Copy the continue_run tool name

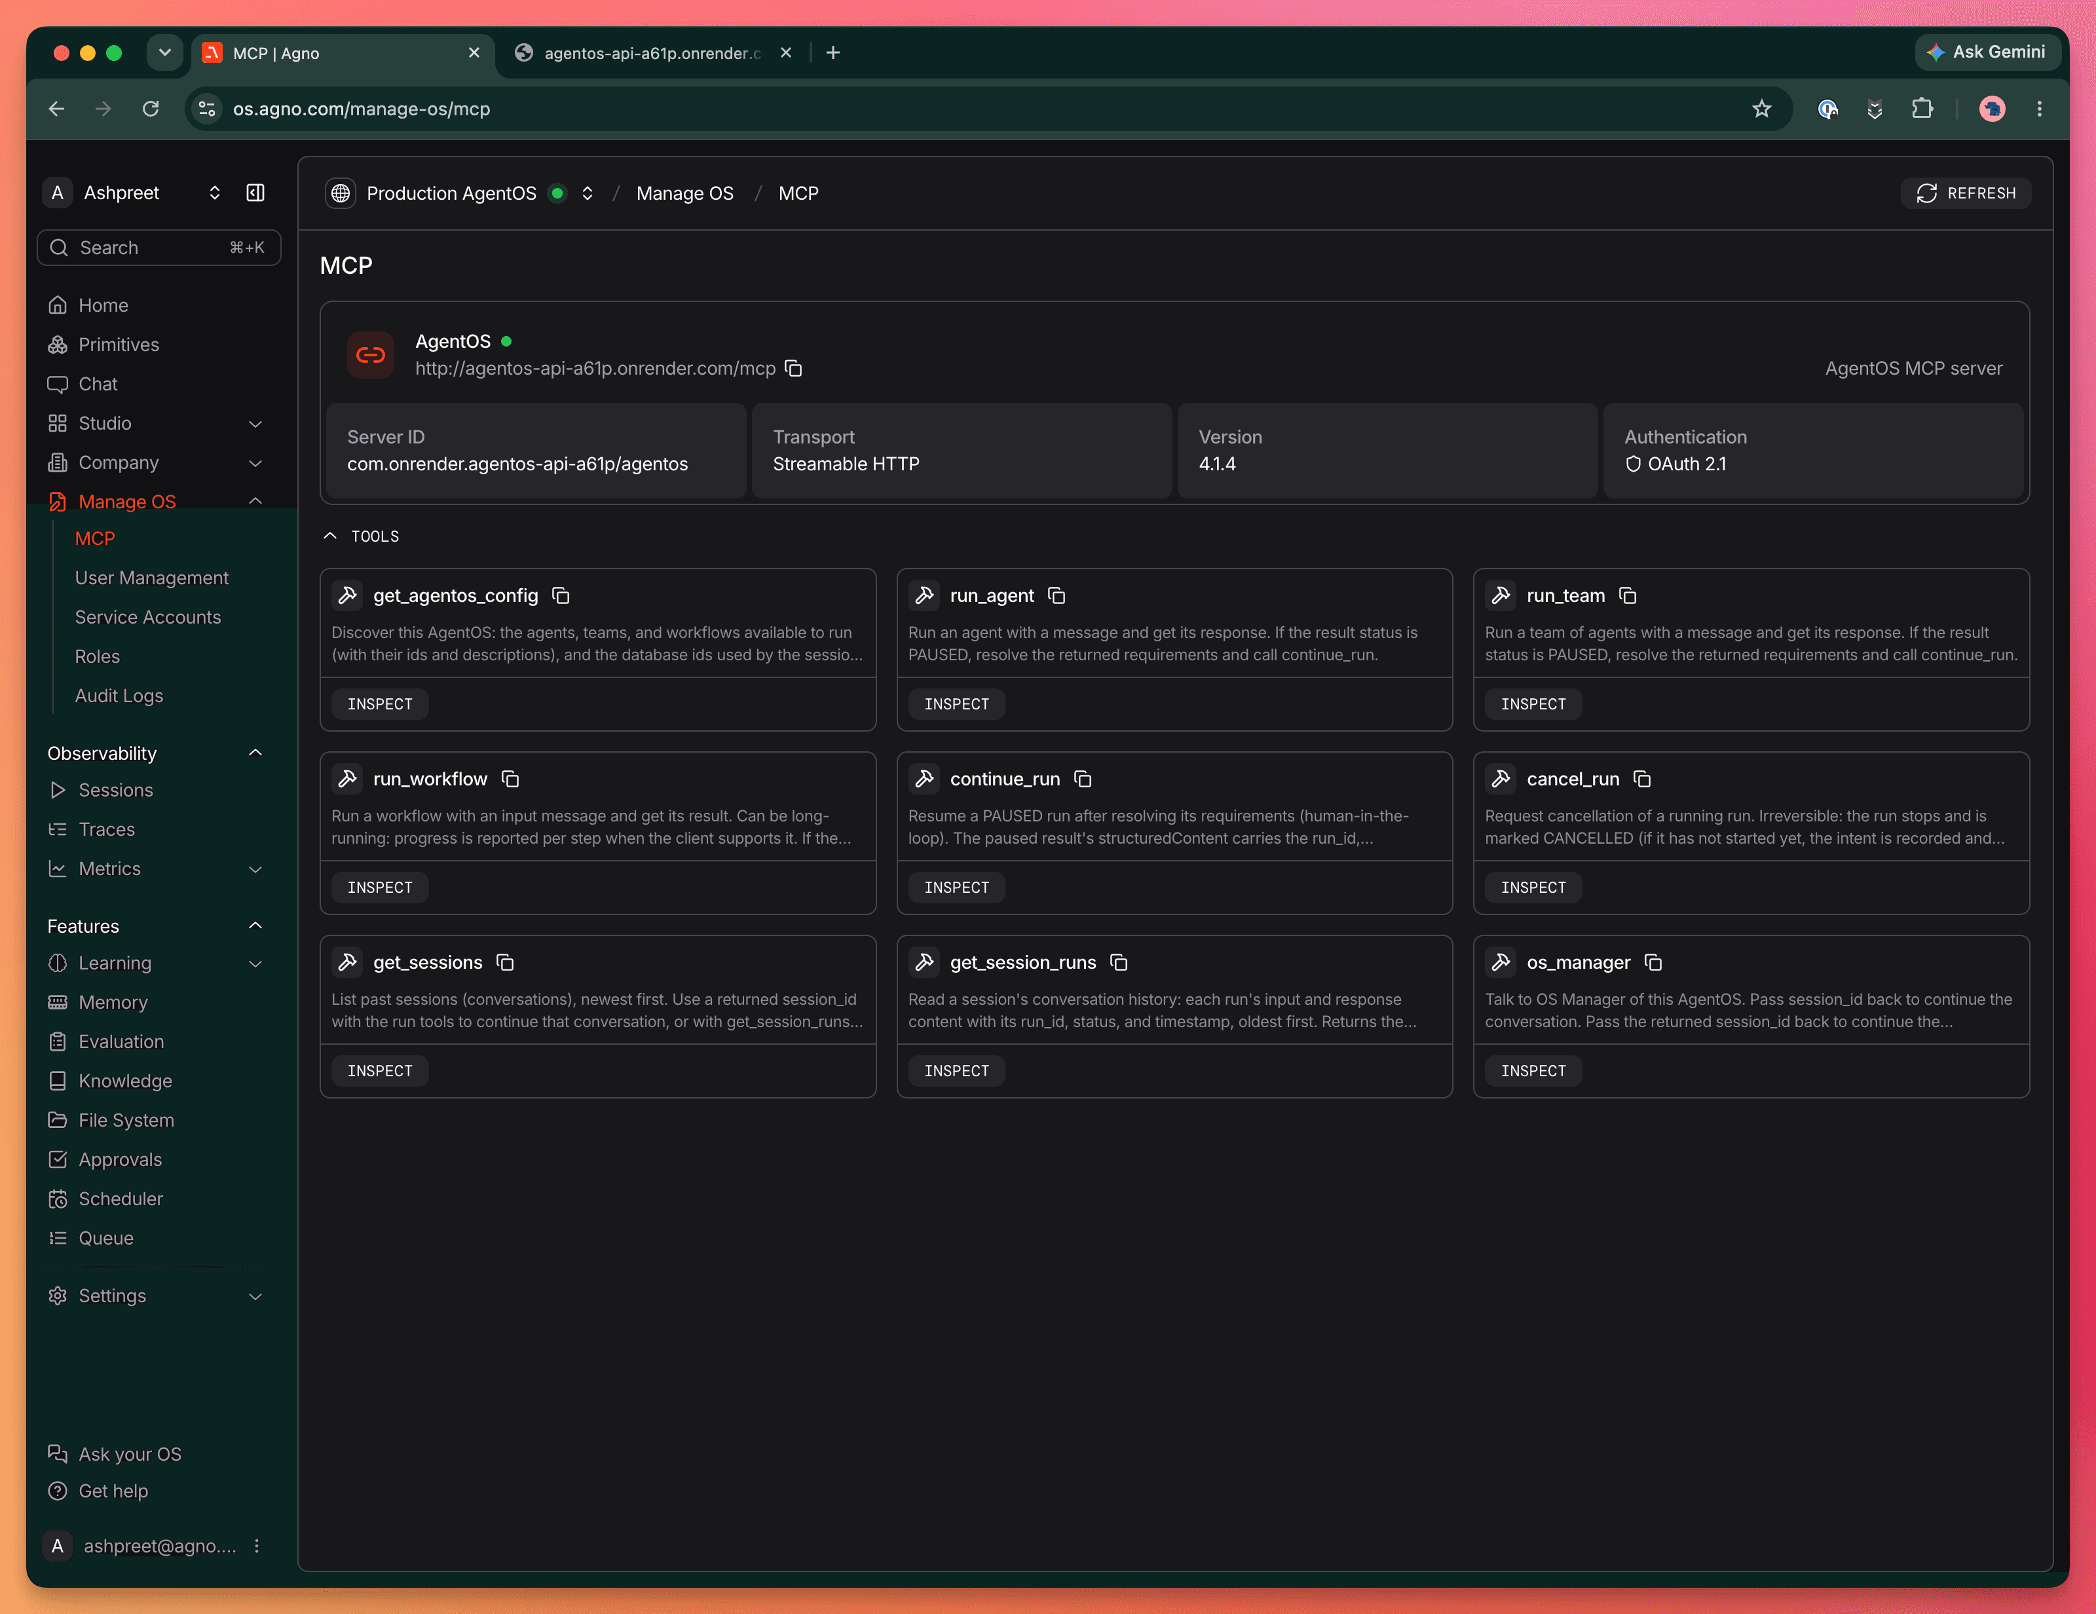[1083, 779]
